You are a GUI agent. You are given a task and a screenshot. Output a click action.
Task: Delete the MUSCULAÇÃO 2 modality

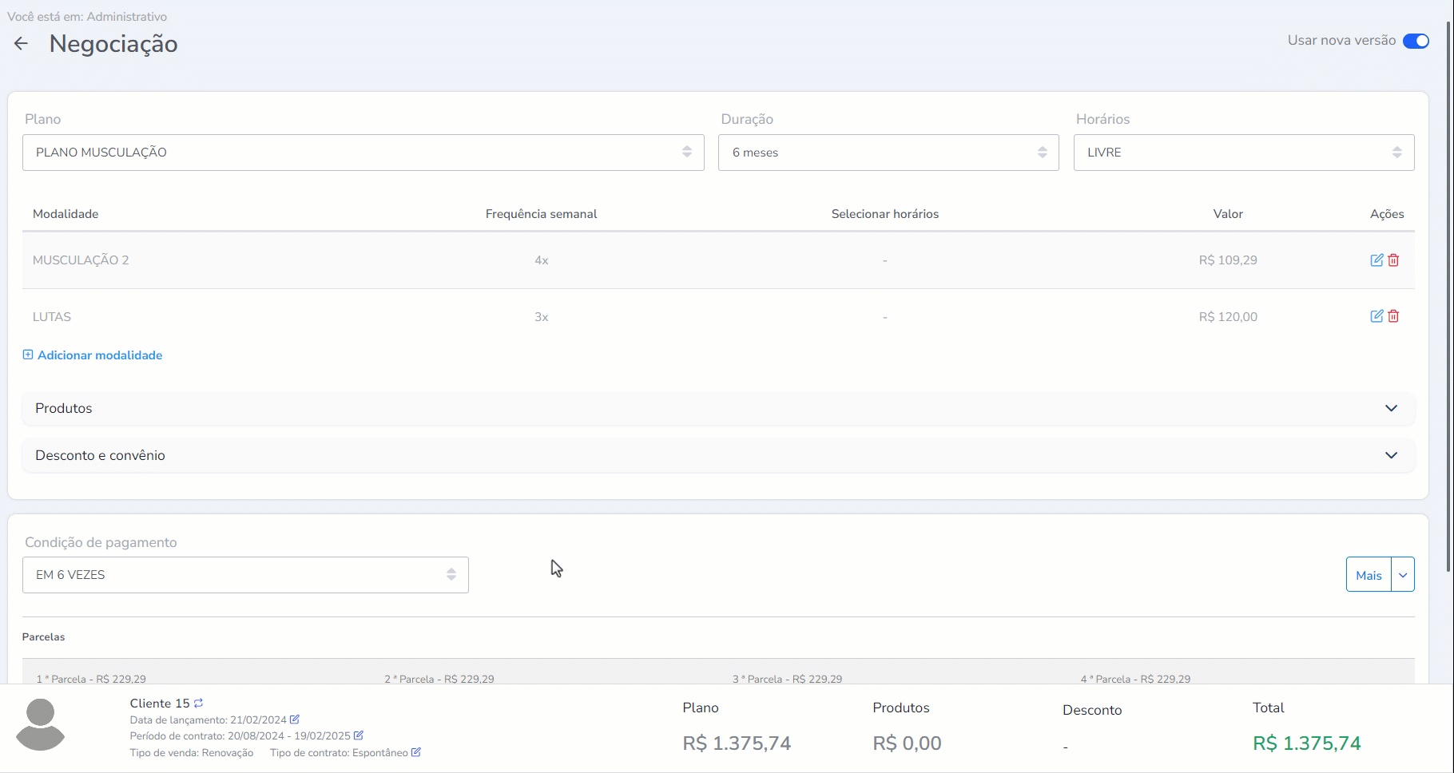pos(1393,260)
